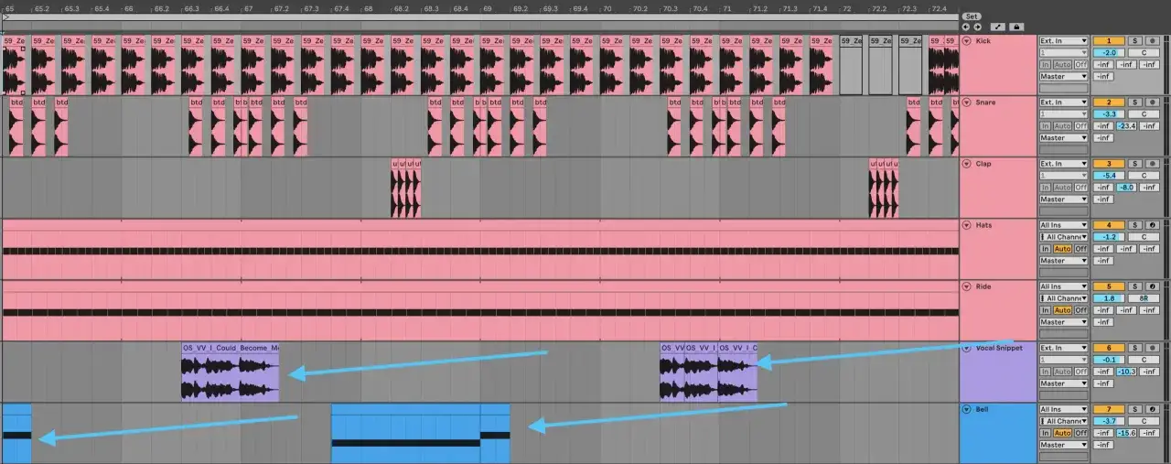Arm the Bell track for recording
The width and height of the screenshot is (1171, 464).
(1152, 409)
